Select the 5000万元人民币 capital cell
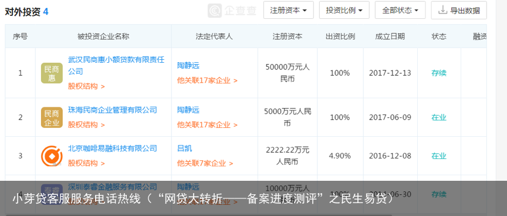This screenshot has height=216, width=507. (x=288, y=117)
